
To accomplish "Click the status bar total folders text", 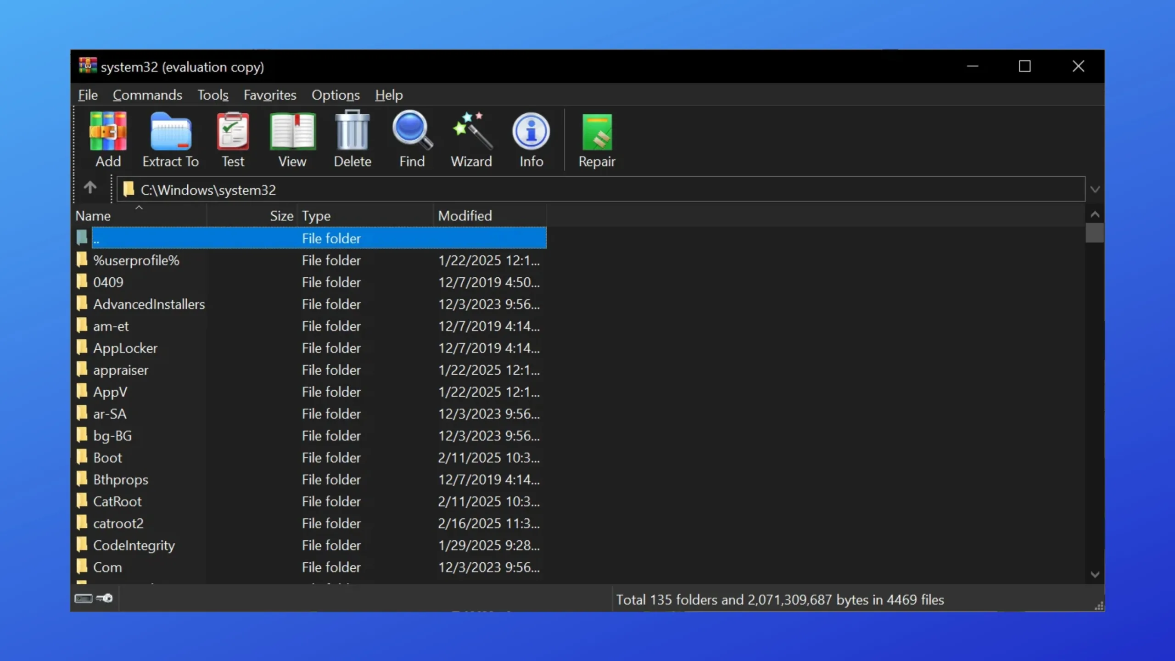I will tap(780, 599).
